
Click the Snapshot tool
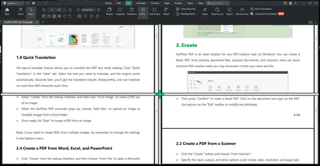120,12
